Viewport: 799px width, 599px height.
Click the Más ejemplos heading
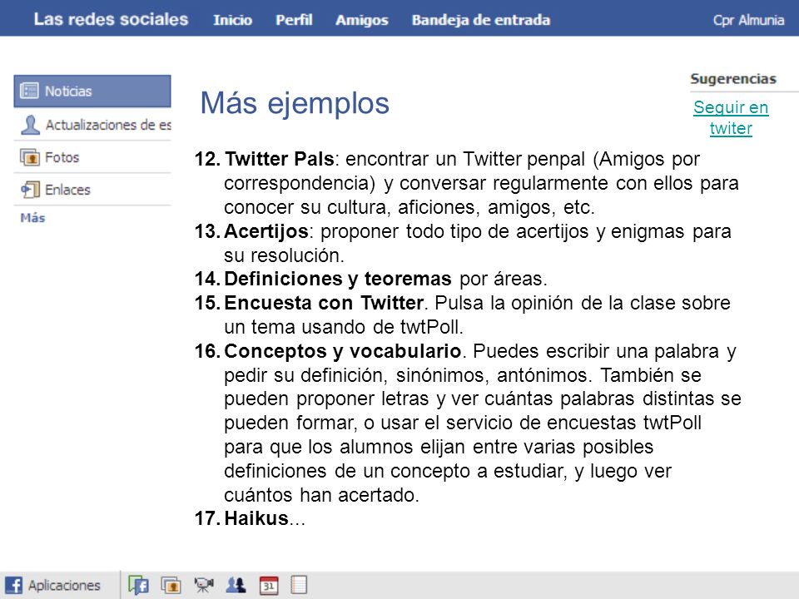295,103
